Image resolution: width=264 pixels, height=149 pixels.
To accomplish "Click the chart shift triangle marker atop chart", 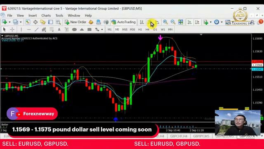I will click(201, 34).
